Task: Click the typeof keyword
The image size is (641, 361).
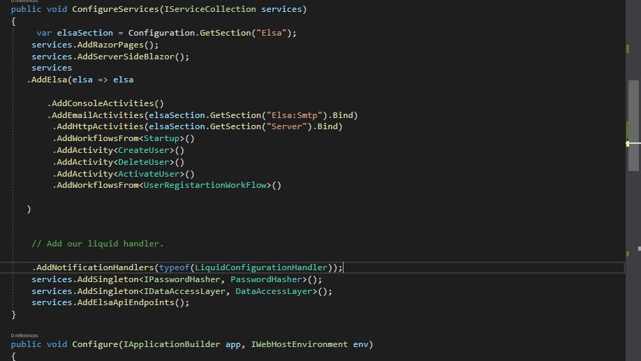Action: pos(174,267)
